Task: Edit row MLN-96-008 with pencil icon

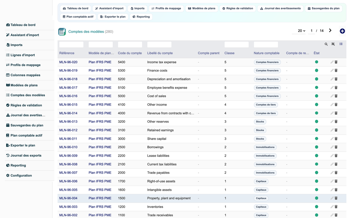Action: pyautogui.click(x=332, y=164)
